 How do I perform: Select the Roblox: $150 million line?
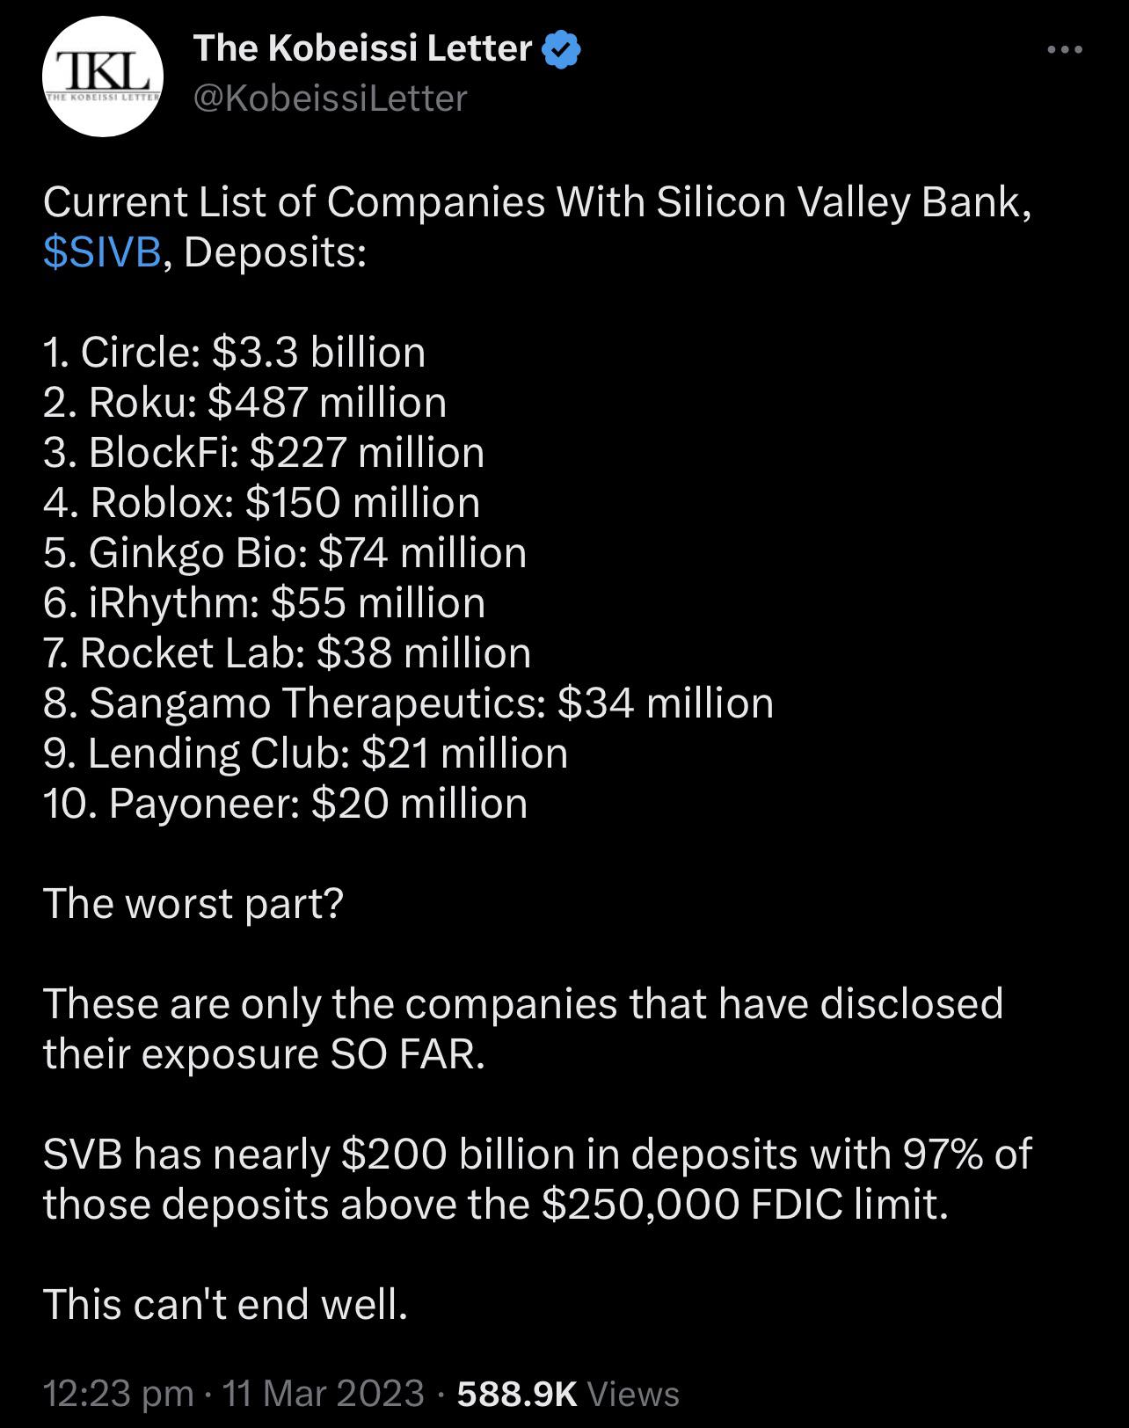(x=261, y=503)
